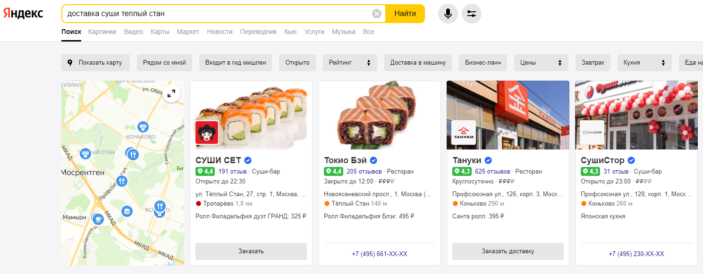Open the "Цены" dropdown filter
The width and height of the screenshot is (703, 274).
pos(541,63)
